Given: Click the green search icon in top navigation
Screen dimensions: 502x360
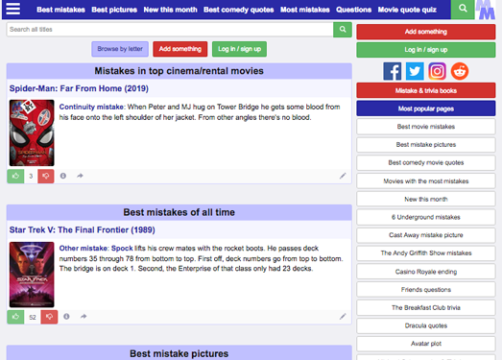Looking at the screenshot, I should pos(463,9).
